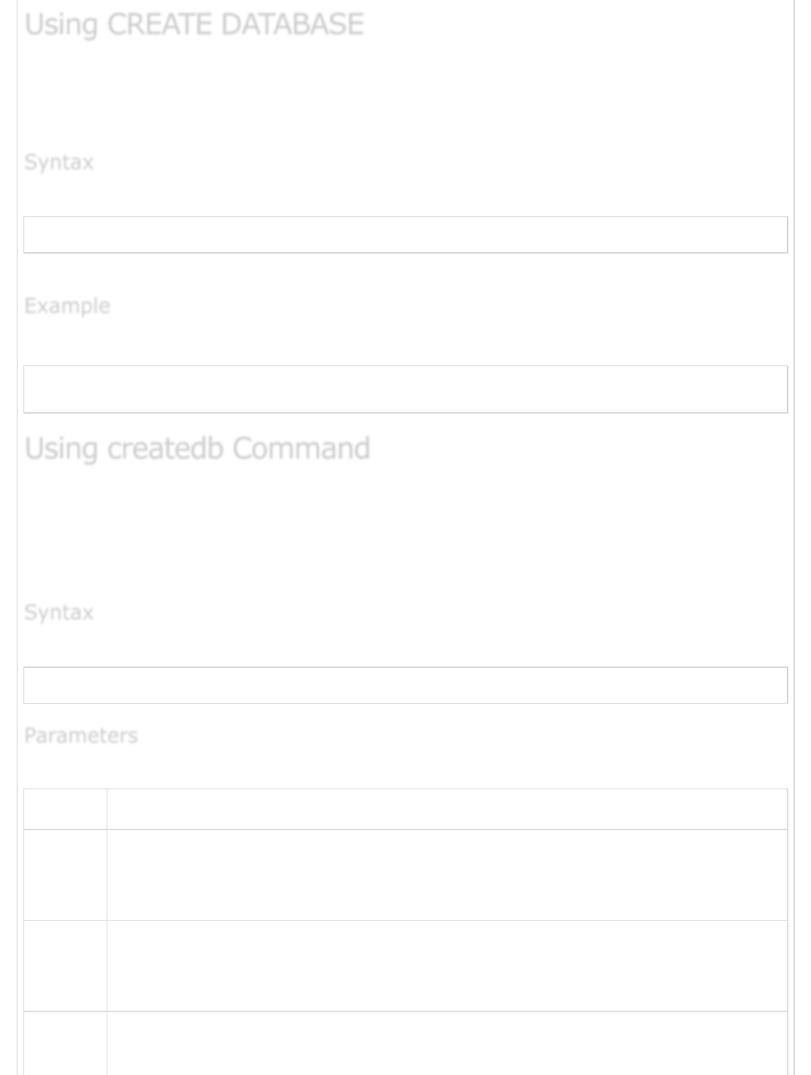Click the Example heading

click(x=67, y=306)
